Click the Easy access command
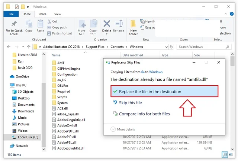The image size is (238, 161). tap(148, 27)
